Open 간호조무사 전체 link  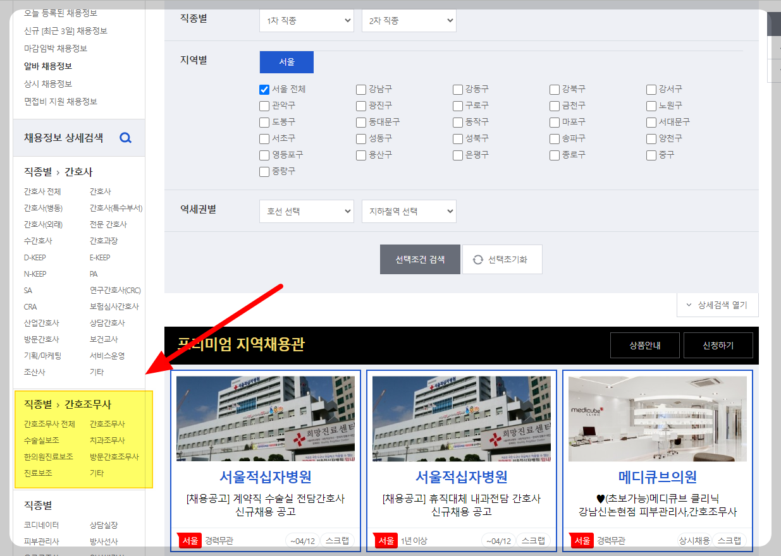click(49, 424)
